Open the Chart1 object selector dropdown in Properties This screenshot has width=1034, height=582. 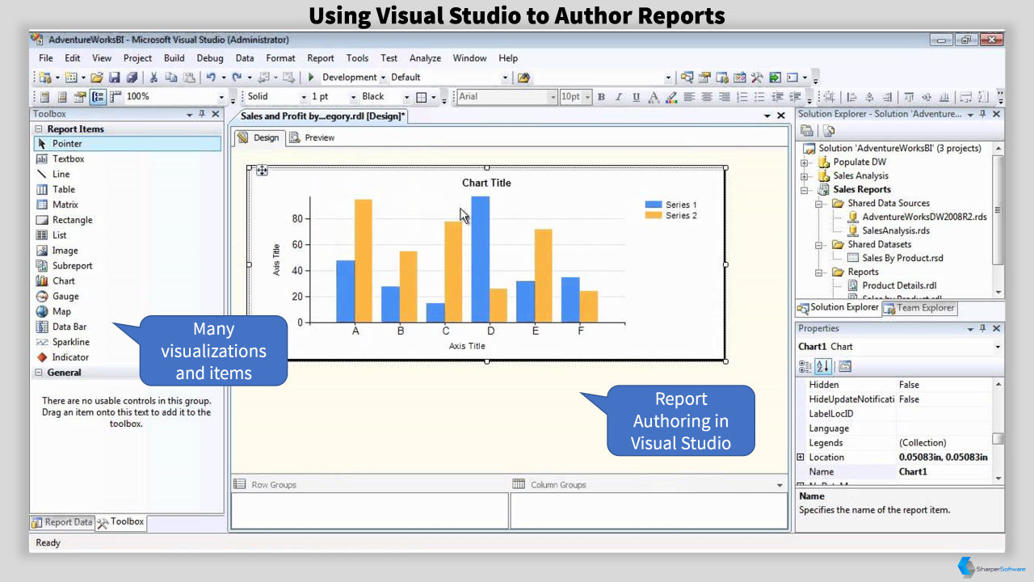[x=998, y=347]
